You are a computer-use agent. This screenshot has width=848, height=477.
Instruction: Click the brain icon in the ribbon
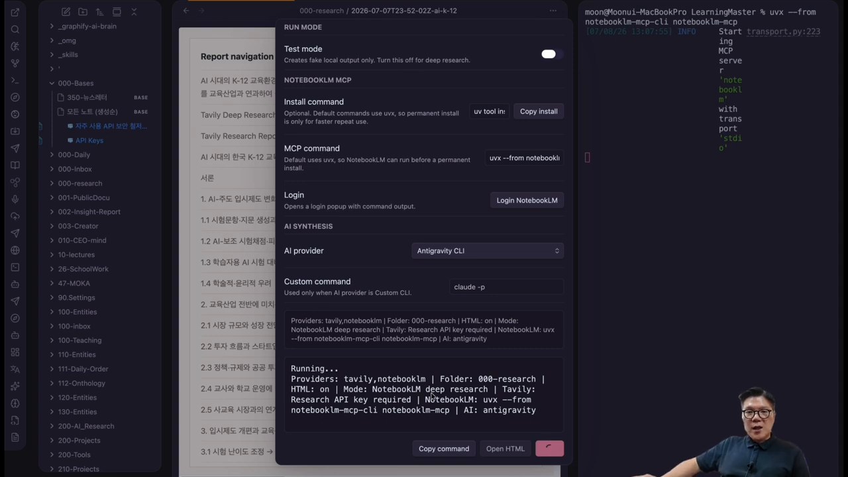[15, 403]
